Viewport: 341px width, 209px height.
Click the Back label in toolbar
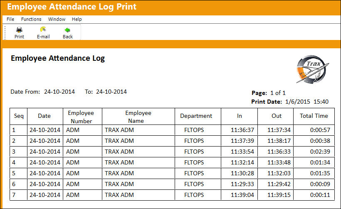point(68,37)
